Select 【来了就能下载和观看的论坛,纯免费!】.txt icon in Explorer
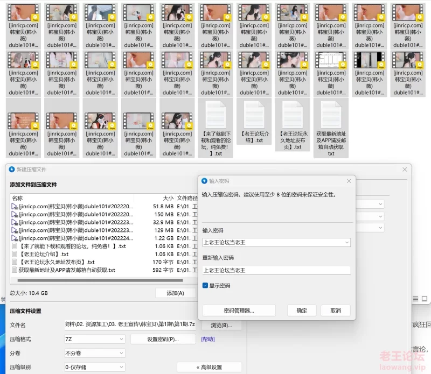431x374 pixels. (x=215, y=115)
